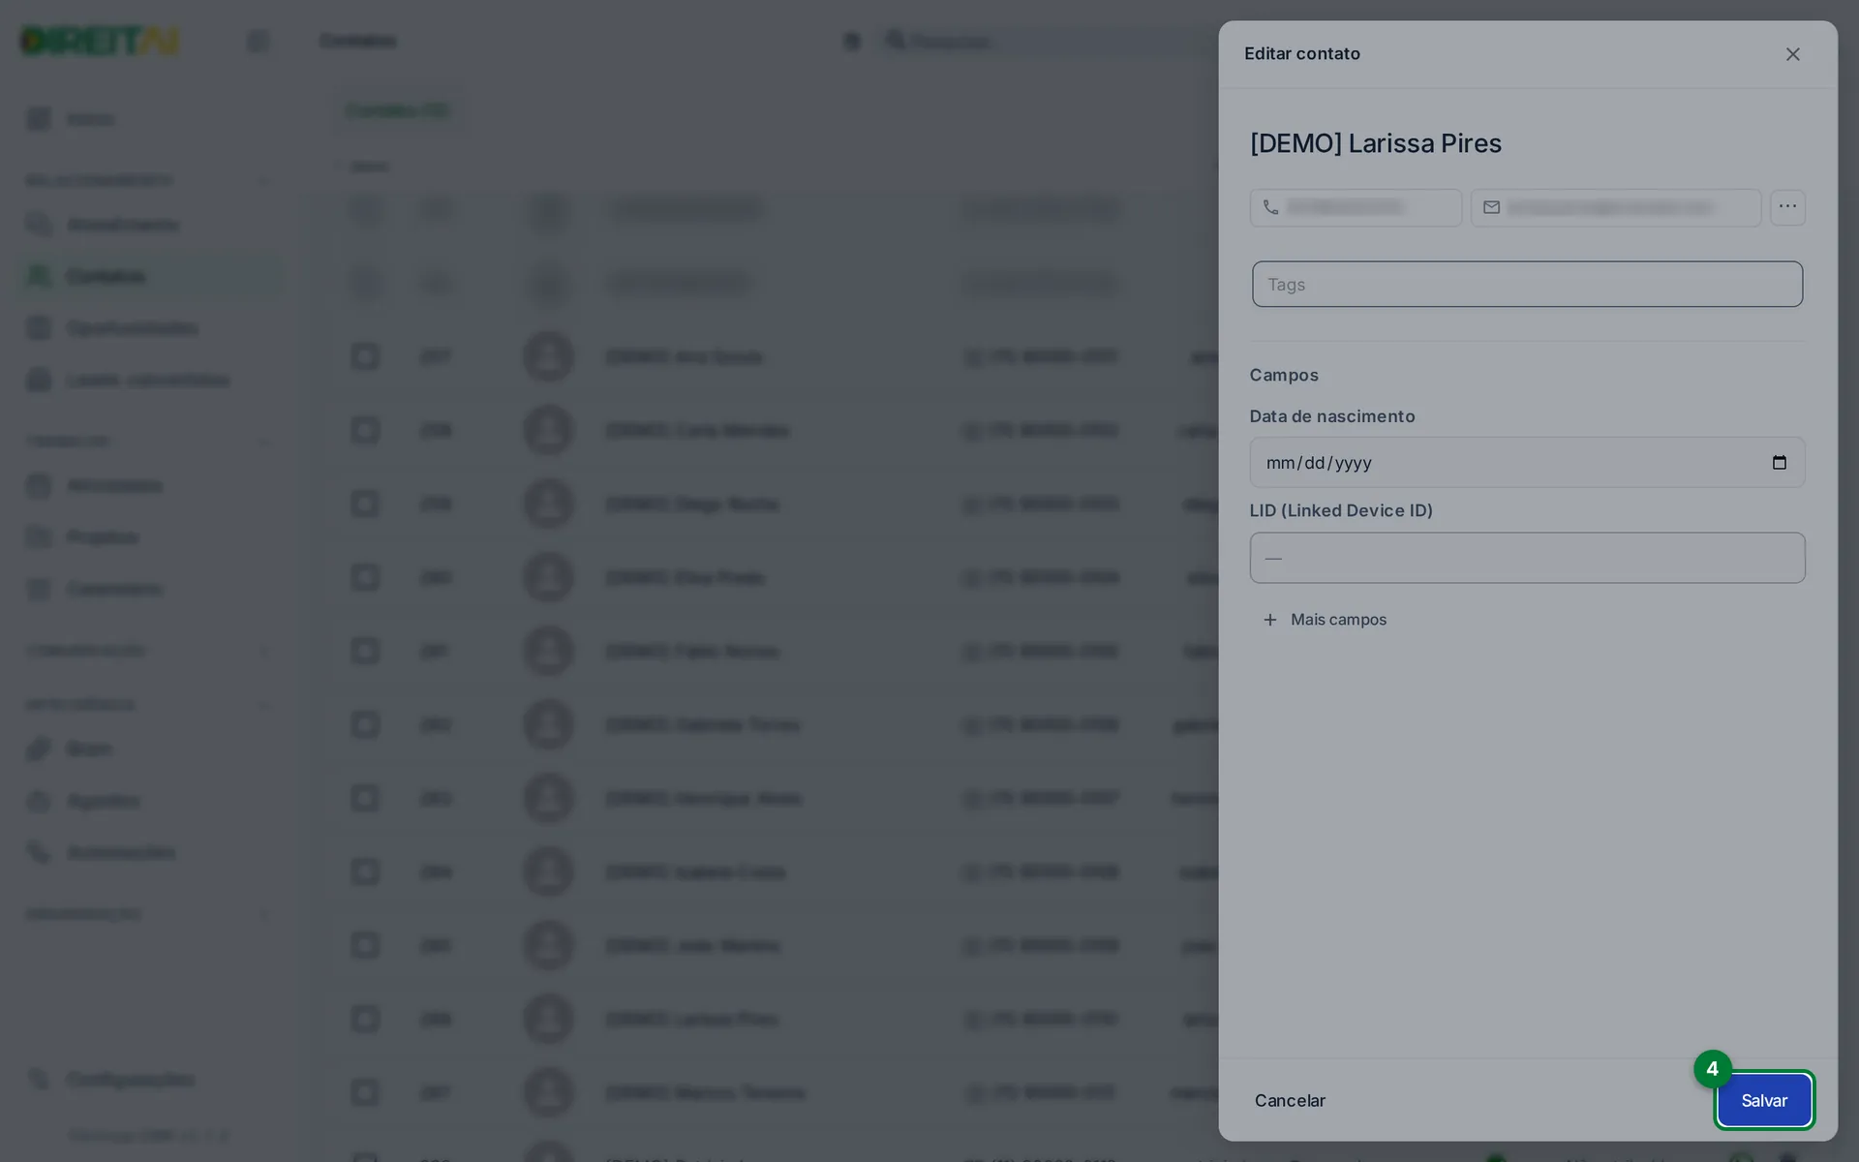Check the box for [DEMO] Marcos Teixeira row
Screen dimensions: 1859x1162
tap(365, 1092)
